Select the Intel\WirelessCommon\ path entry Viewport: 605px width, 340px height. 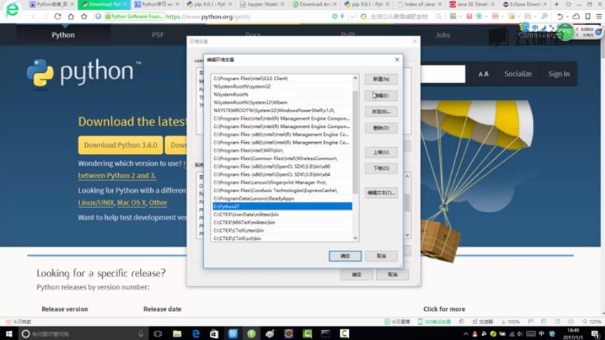click(x=282, y=159)
